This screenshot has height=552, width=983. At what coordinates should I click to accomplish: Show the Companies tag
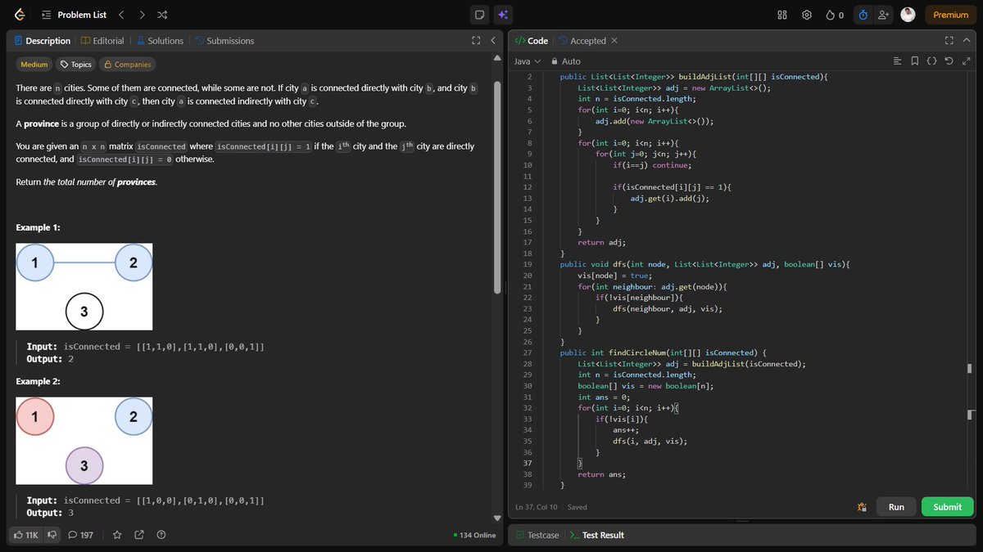(x=127, y=64)
